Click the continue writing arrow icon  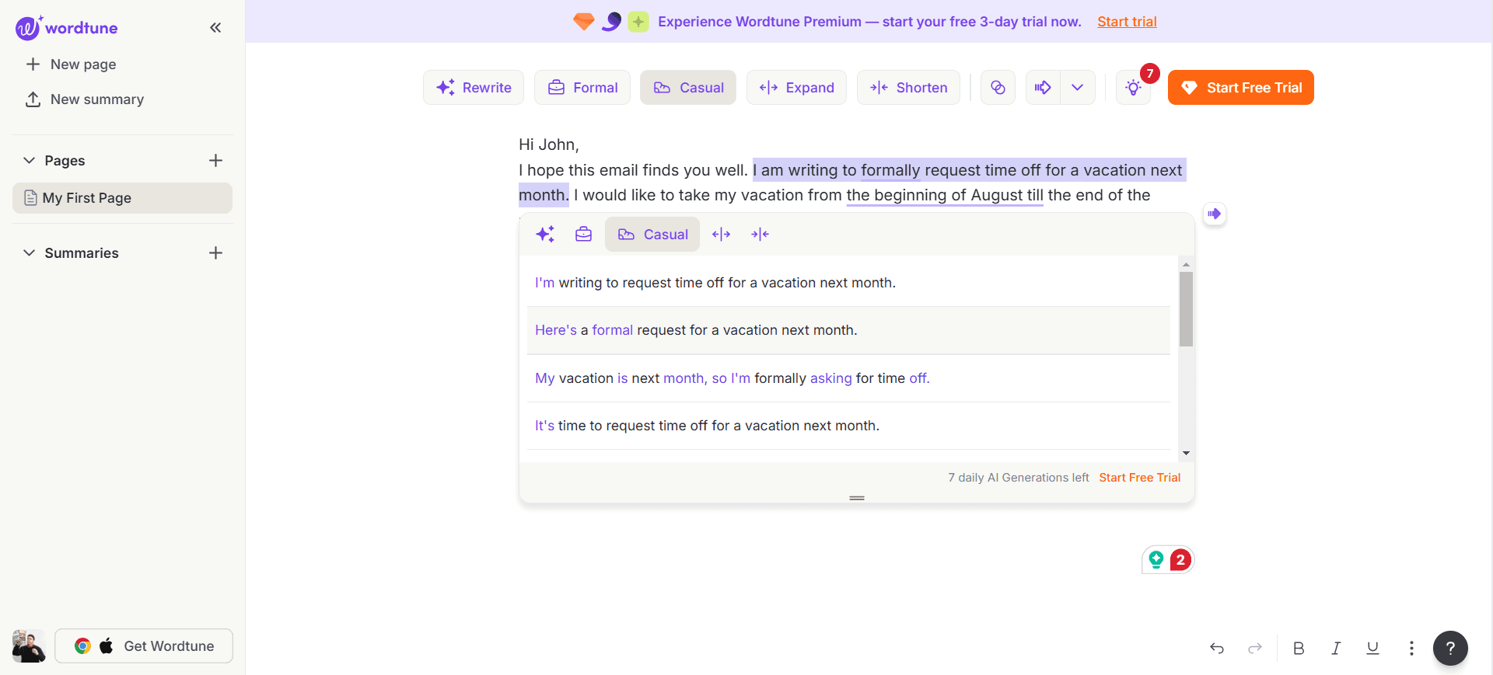[1043, 88]
